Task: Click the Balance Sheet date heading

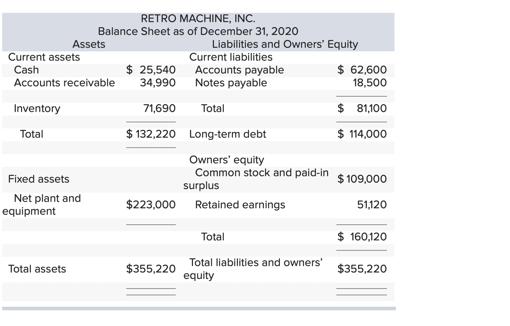Action: (x=198, y=31)
